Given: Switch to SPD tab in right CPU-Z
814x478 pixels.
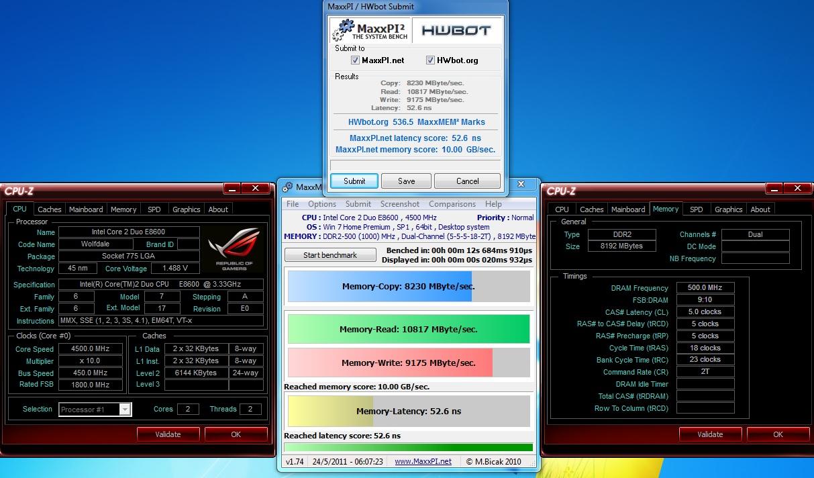Looking at the screenshot, I should coord(697,209).
